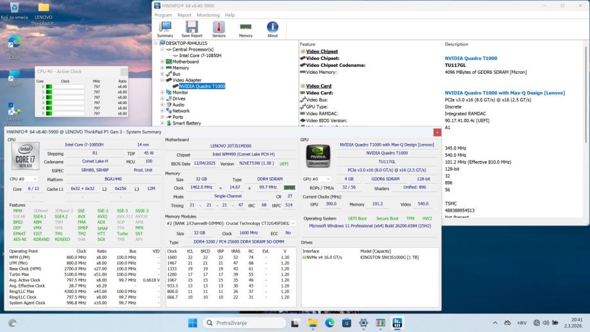The image size is (590, 332).
Task: Select Intel Core i7-10850H in tree
Action: (200, 56)
